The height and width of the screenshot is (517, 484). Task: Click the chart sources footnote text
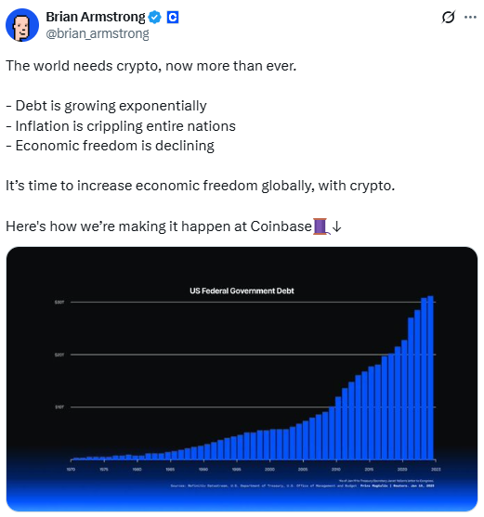pos(302,485)
